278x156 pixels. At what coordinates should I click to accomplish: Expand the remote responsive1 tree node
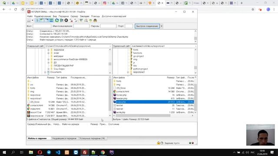128,72
